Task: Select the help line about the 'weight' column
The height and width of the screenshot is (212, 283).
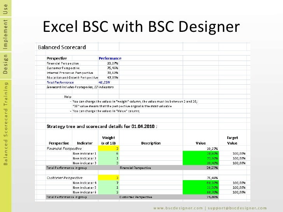Action: coord(135,101)
